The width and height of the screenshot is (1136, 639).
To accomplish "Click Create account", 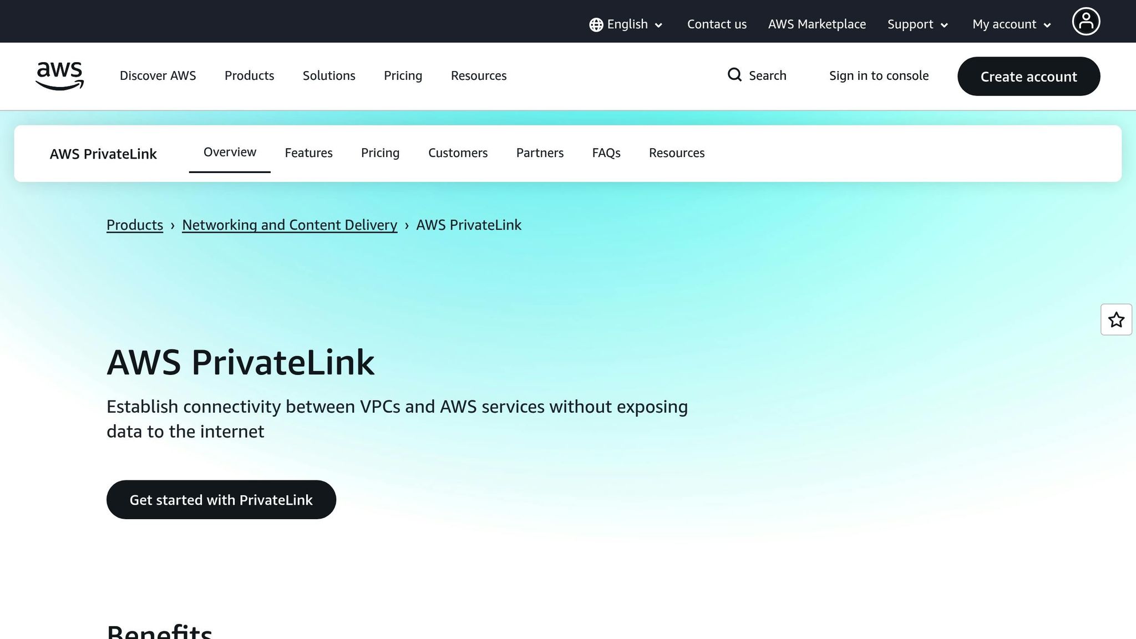I will pos(1028,77).
